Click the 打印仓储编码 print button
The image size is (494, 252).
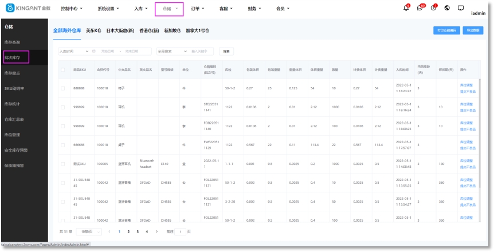point(446,30)
